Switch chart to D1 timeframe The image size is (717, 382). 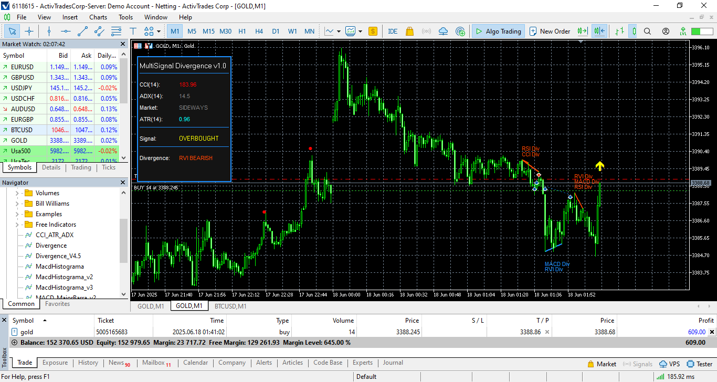click(276, 31)
